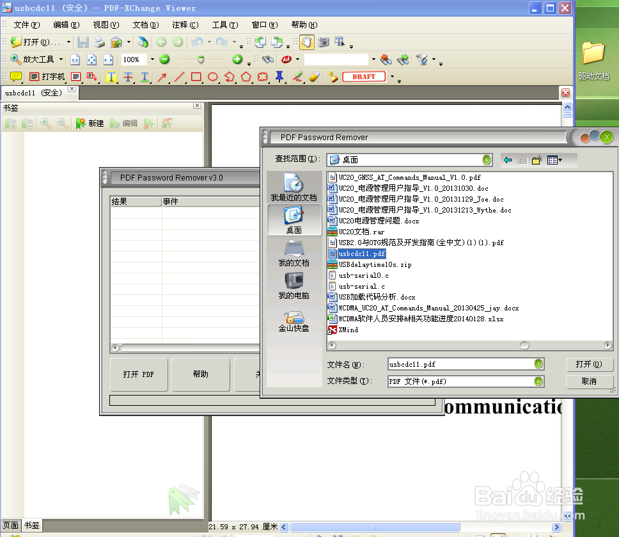Image resolution: width=619 pixels, height=537 pixels.
Task: Select the Underline text tool
Action: click(145, 77)
